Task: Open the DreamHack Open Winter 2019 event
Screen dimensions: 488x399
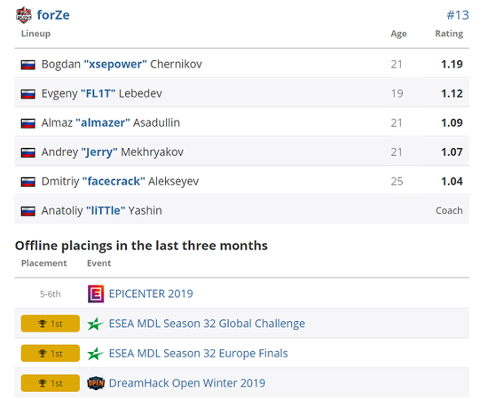Action: point(187,383)
